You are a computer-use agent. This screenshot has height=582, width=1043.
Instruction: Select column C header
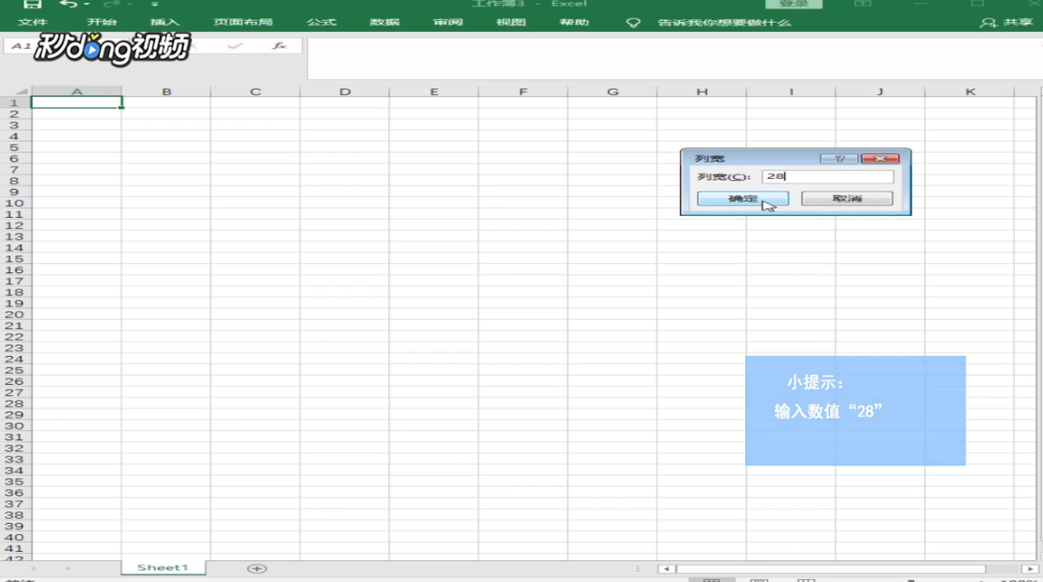(x=255, y=91)
